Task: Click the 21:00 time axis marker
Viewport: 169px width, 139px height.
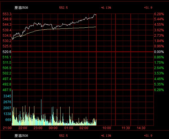Action: click(7, 128)
